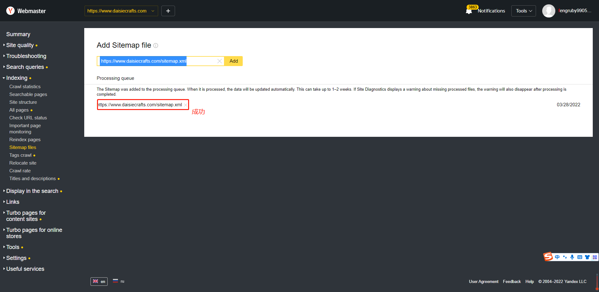Open the Feedback link in footer
This screenshot has width=599, height=292.
[x=512, y=281]
